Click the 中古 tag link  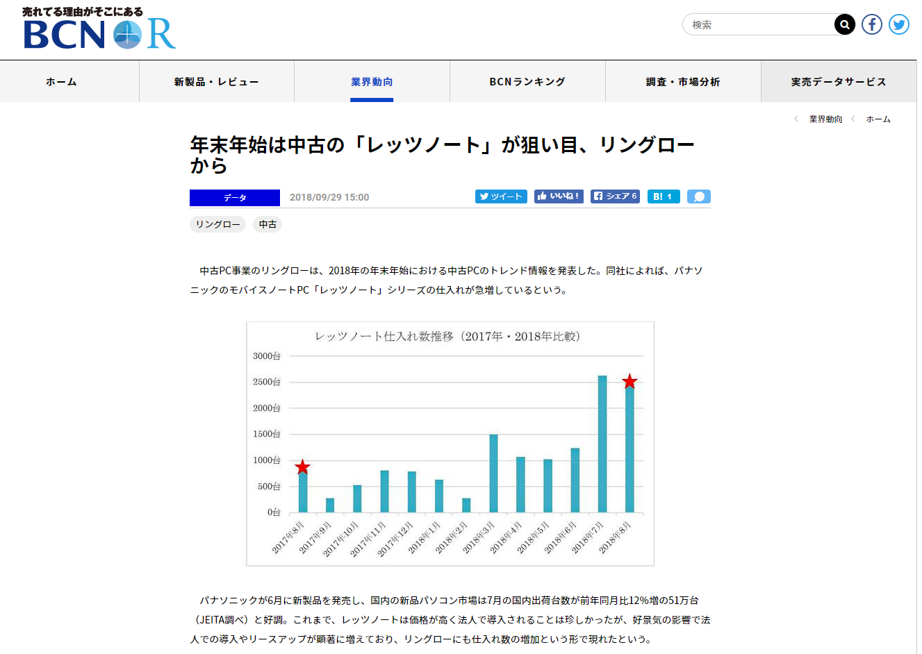click(x=267, y=224)
